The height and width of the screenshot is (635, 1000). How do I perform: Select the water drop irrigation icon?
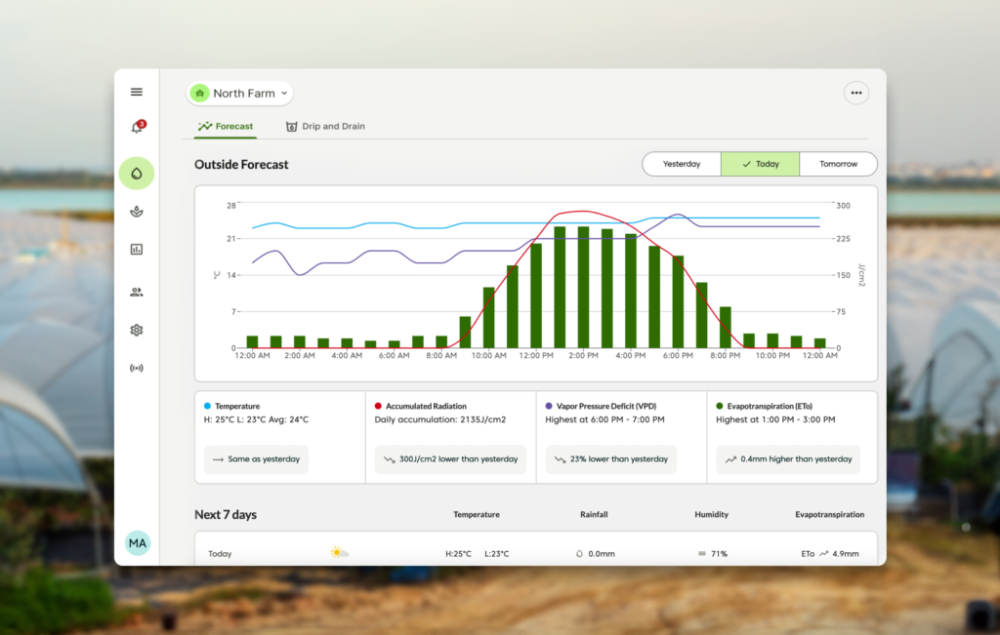137,174
